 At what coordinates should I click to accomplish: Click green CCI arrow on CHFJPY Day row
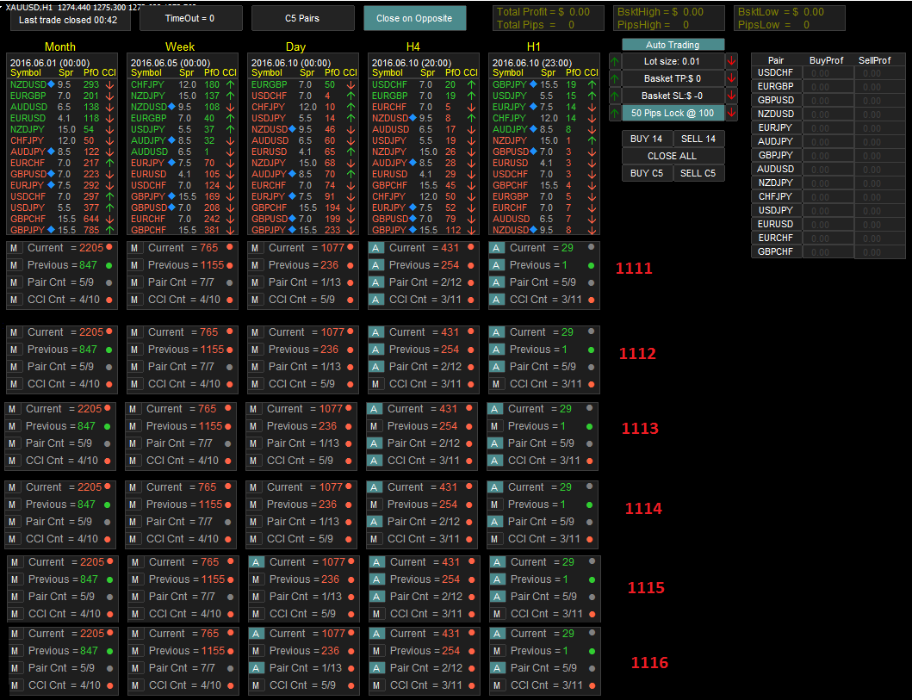coord(351,107)
